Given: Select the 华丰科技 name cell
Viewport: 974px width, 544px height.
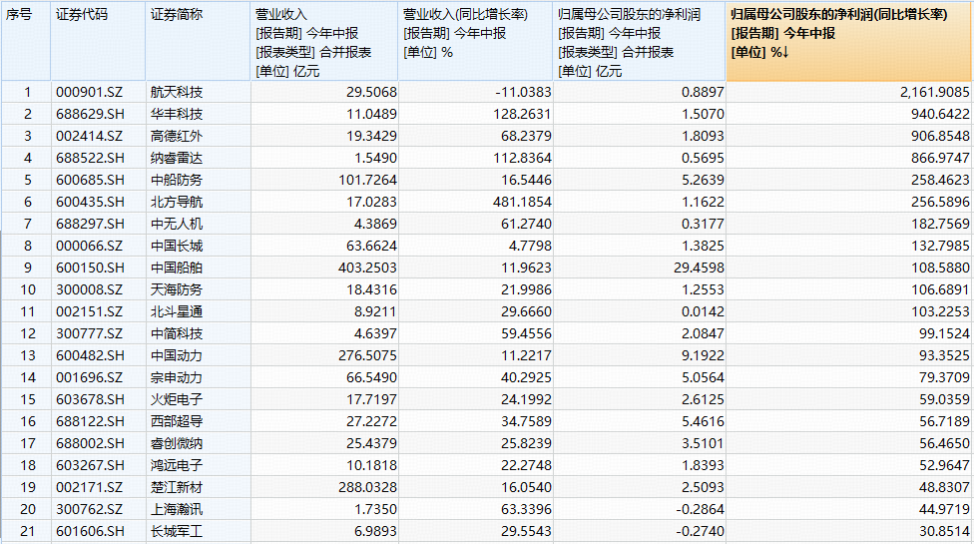Looking at the screenshot, I should (x=177, y=114).
